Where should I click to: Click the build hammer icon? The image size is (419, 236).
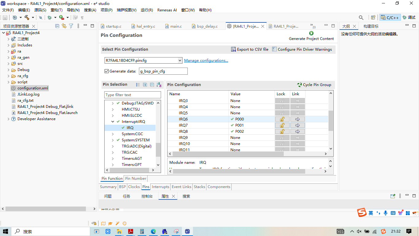point(27,18)
